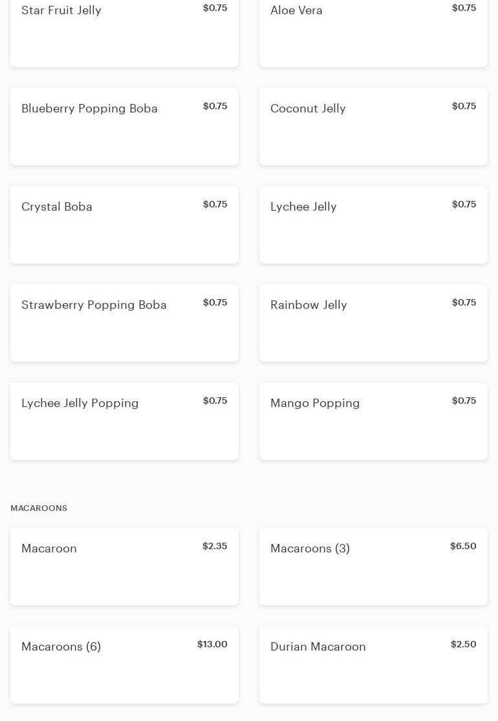Click the $6.50 price label

click(463, 546)
